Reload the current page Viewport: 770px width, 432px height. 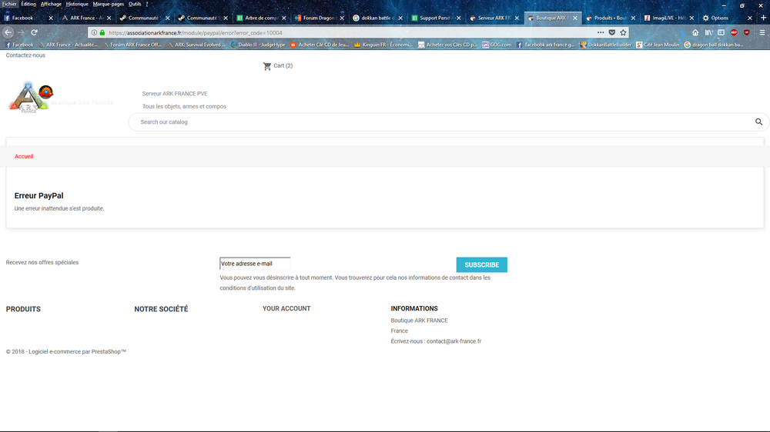coord(35,32)
